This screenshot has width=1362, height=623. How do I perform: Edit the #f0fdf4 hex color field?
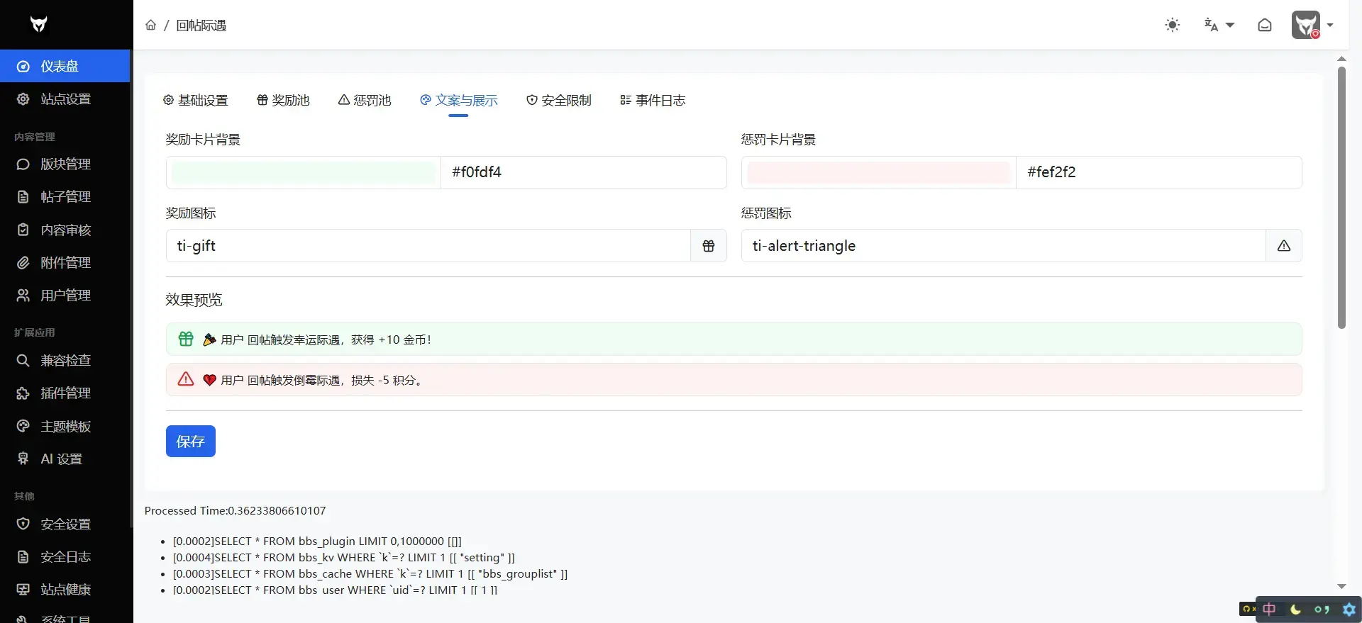[x=584, y=173]
